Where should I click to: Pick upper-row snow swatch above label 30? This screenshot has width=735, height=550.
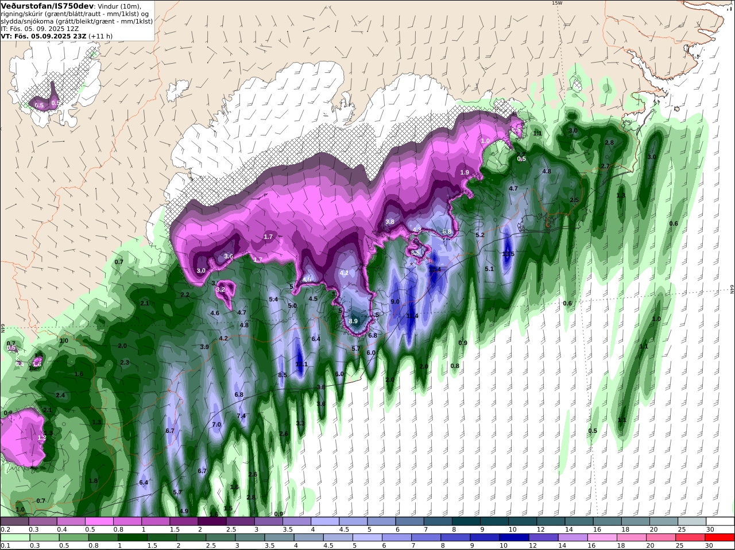coord(720,521)
